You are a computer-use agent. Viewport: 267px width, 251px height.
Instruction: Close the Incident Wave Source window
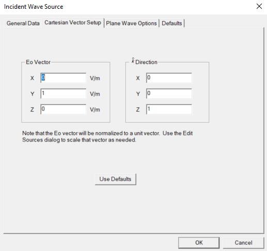(259, 7)
